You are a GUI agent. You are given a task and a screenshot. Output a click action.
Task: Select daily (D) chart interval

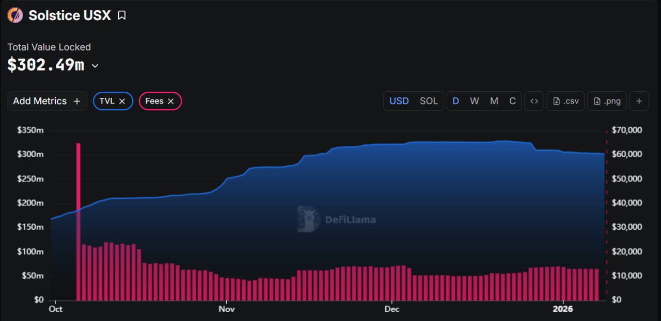(455, 101)
